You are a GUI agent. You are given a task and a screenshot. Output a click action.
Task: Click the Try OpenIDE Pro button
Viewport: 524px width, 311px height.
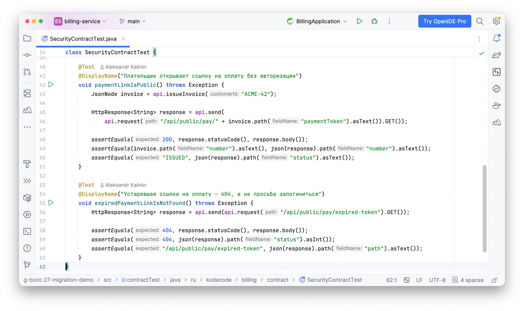click(x=444, y=21)
